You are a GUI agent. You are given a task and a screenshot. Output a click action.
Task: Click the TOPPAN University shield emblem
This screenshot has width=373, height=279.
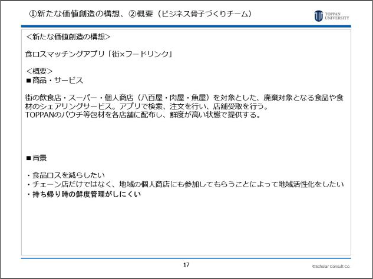click(318, 15)
